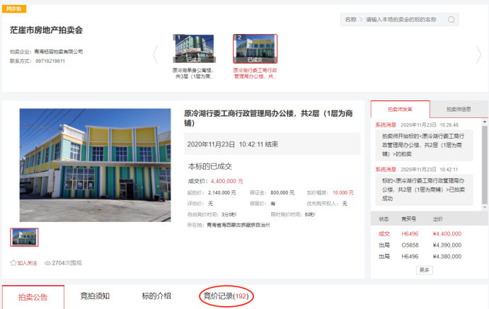Viewport: 489px width, 309px height.
Task: Click the red 原冷湖行委工商行政管理局办公楼 carousel title link
Action: tap(255, 74)
